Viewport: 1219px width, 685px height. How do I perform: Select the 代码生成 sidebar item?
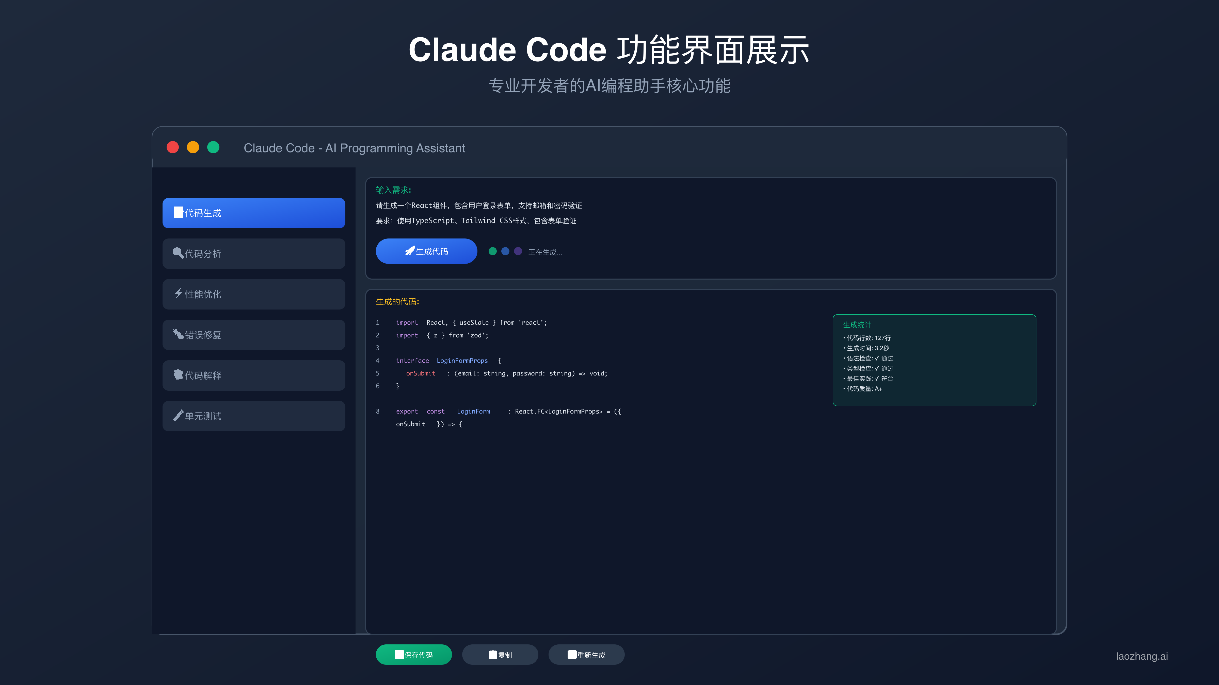point(254,213)
